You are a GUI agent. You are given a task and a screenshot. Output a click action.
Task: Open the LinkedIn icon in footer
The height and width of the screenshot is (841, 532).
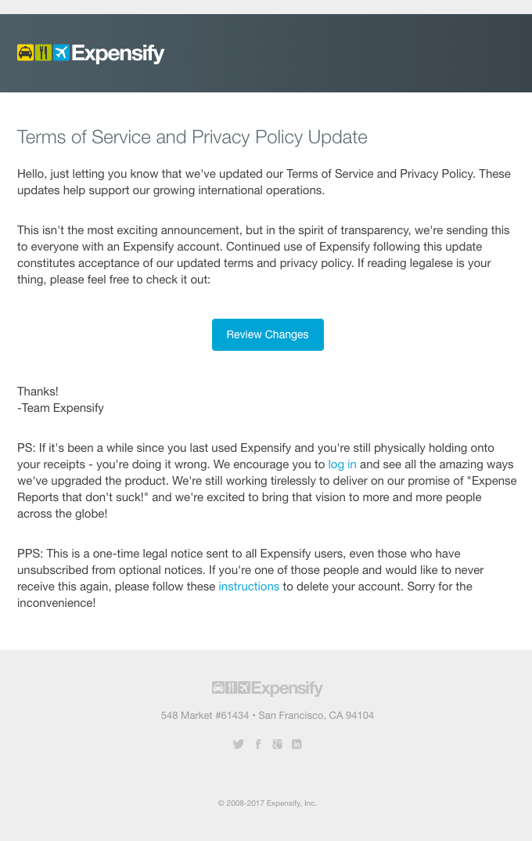coord(297,744)
